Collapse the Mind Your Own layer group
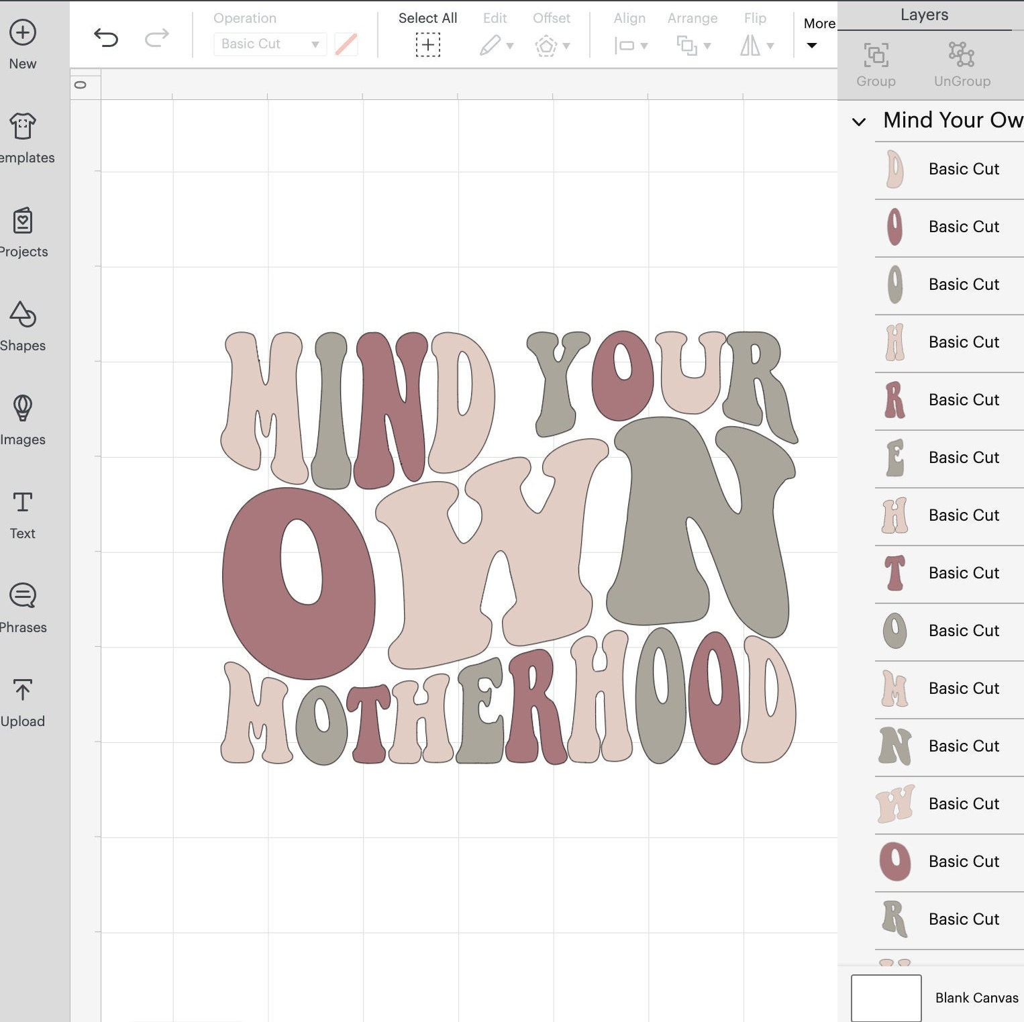Image resolution: width=1024 pixels, height=1022 pixels. pos(858,122)
